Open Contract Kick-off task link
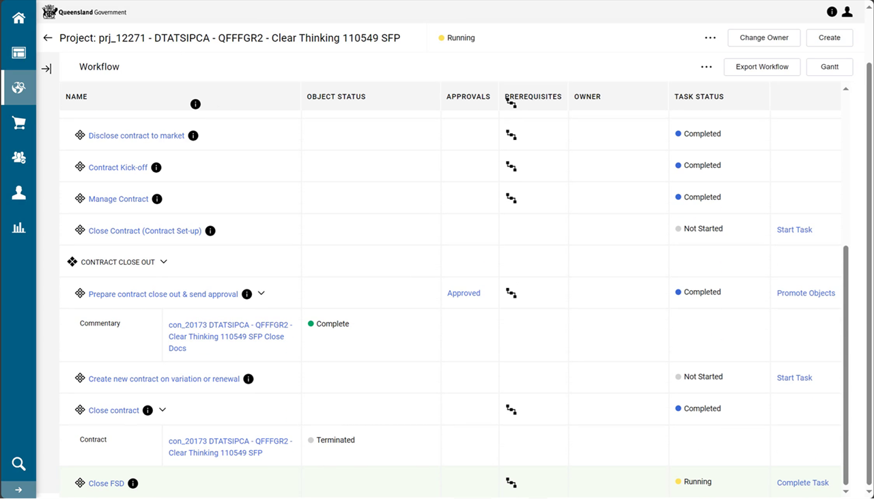874x499 pixels. (x=118, y=168)
